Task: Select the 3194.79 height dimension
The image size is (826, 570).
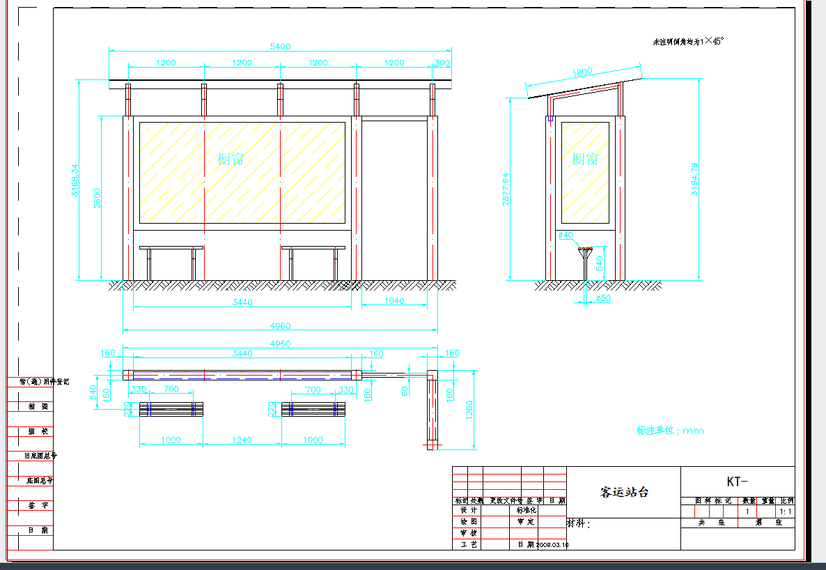Action: 694,179
